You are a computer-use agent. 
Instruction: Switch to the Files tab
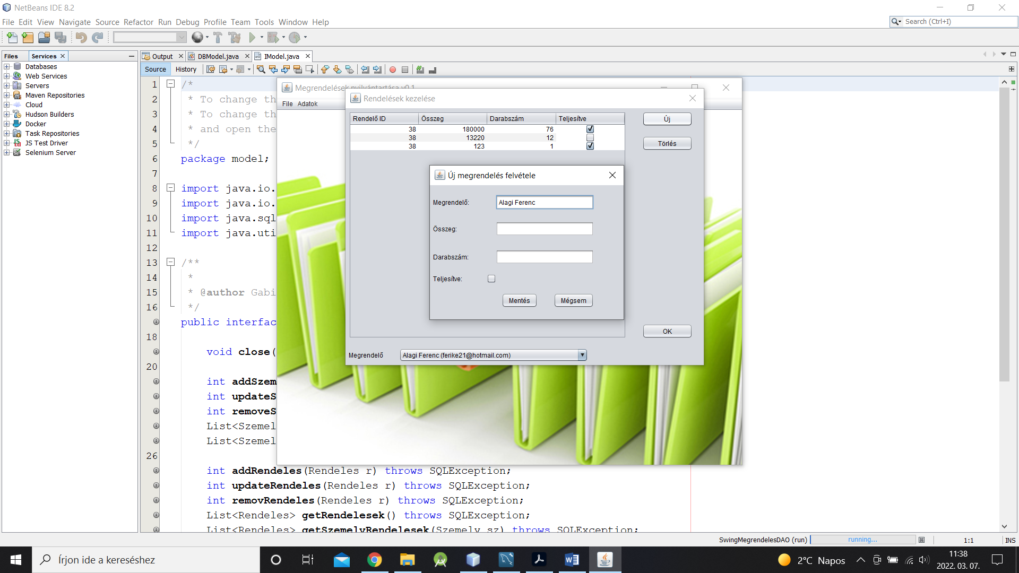(11, 56)
